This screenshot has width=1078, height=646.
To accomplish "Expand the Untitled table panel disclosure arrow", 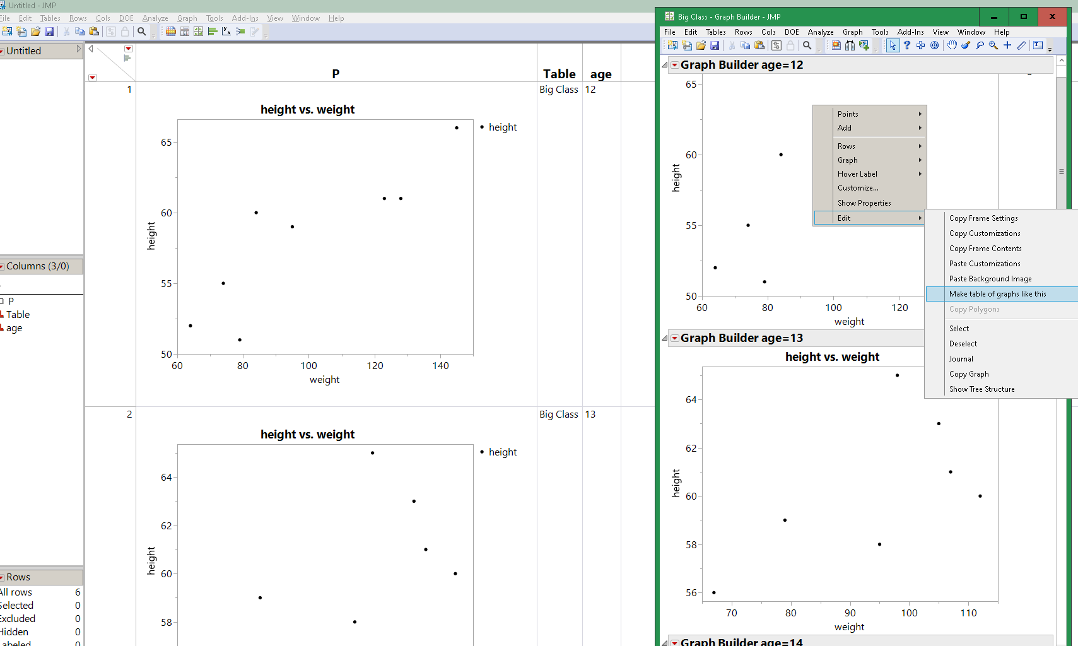I will tap(79, 47).
